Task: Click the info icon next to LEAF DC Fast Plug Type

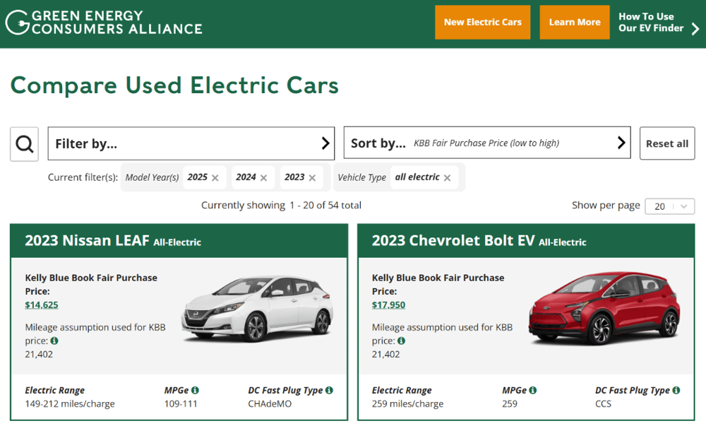Action: 329,389
